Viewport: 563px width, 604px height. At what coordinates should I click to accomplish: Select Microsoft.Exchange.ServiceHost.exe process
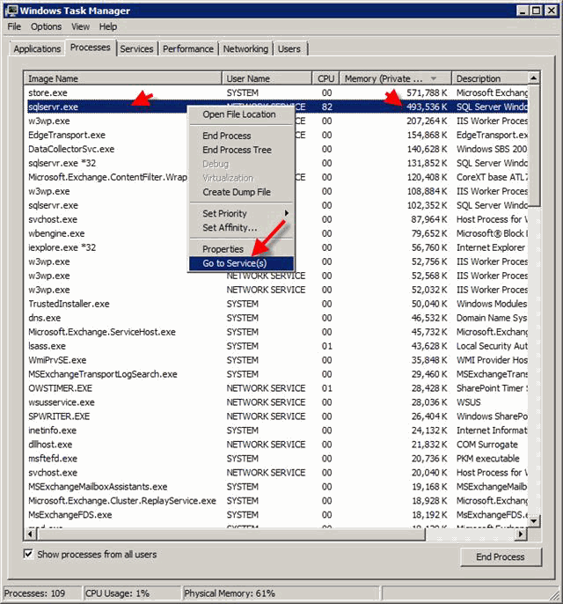tap(276, 332)
